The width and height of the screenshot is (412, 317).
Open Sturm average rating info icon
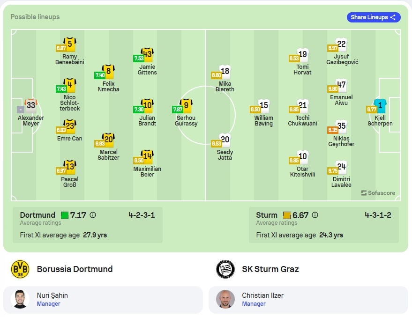pyautogui.click(x=315, y=215)
